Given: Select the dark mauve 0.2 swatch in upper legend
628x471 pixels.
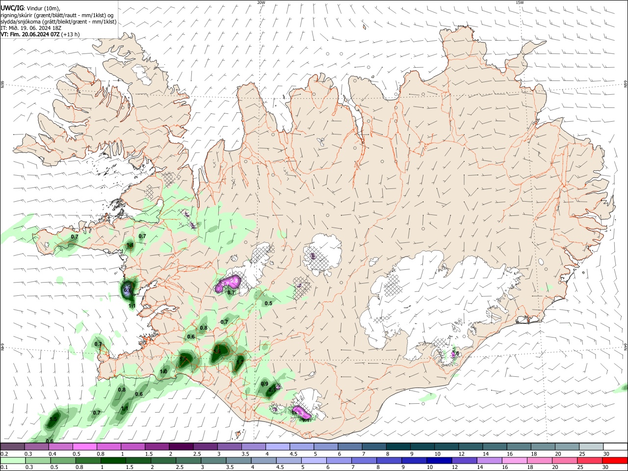Looking at the screenshot, I should coord(12,446).
